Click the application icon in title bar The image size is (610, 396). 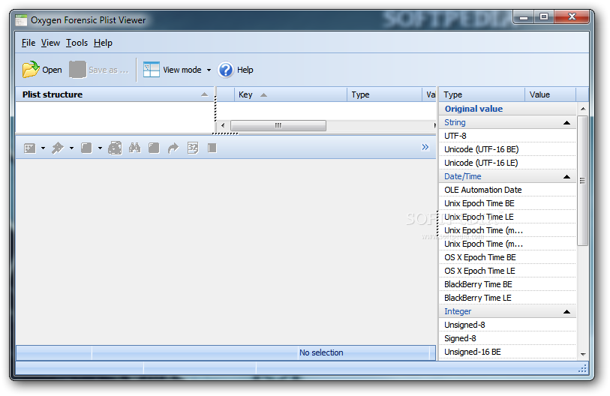pyautogui.click(x=21, y=19)
